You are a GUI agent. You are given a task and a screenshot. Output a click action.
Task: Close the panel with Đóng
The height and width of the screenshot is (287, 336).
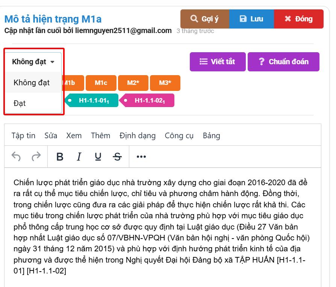pos(299,19)
